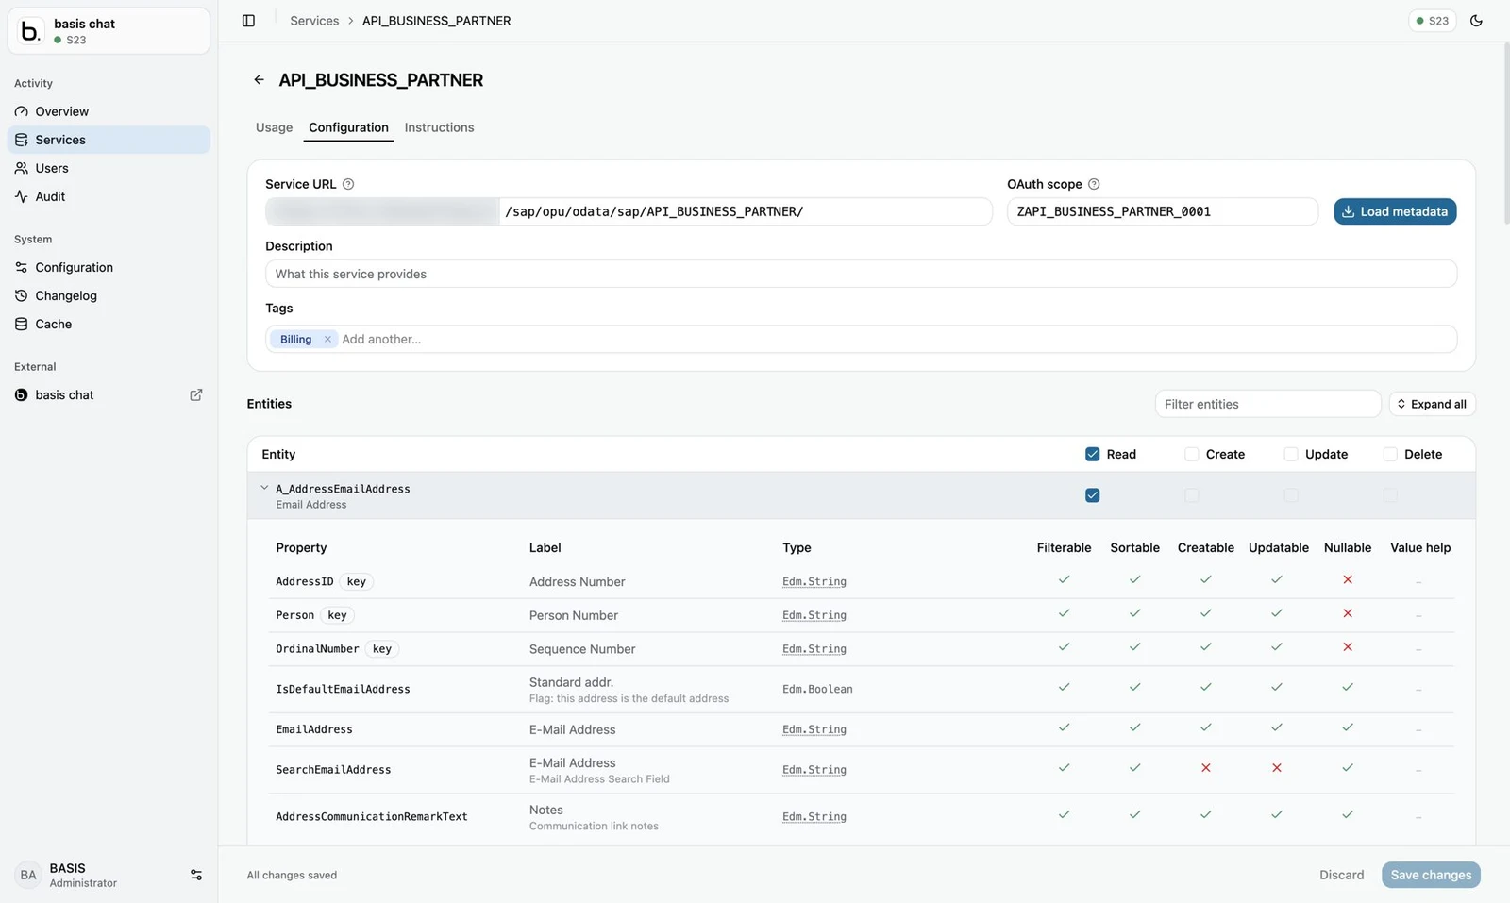Open Changelog in the sidebar
This screenshot has height=903, width=1510.
point(109,295)
